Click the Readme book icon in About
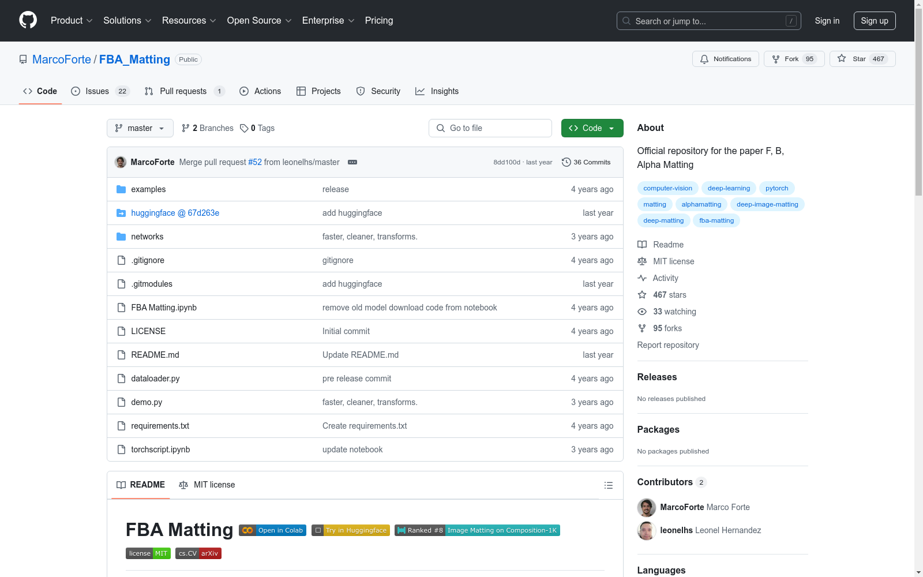This screenshot has height=577, width=923. pyautogui.click(x=642, y=245)
